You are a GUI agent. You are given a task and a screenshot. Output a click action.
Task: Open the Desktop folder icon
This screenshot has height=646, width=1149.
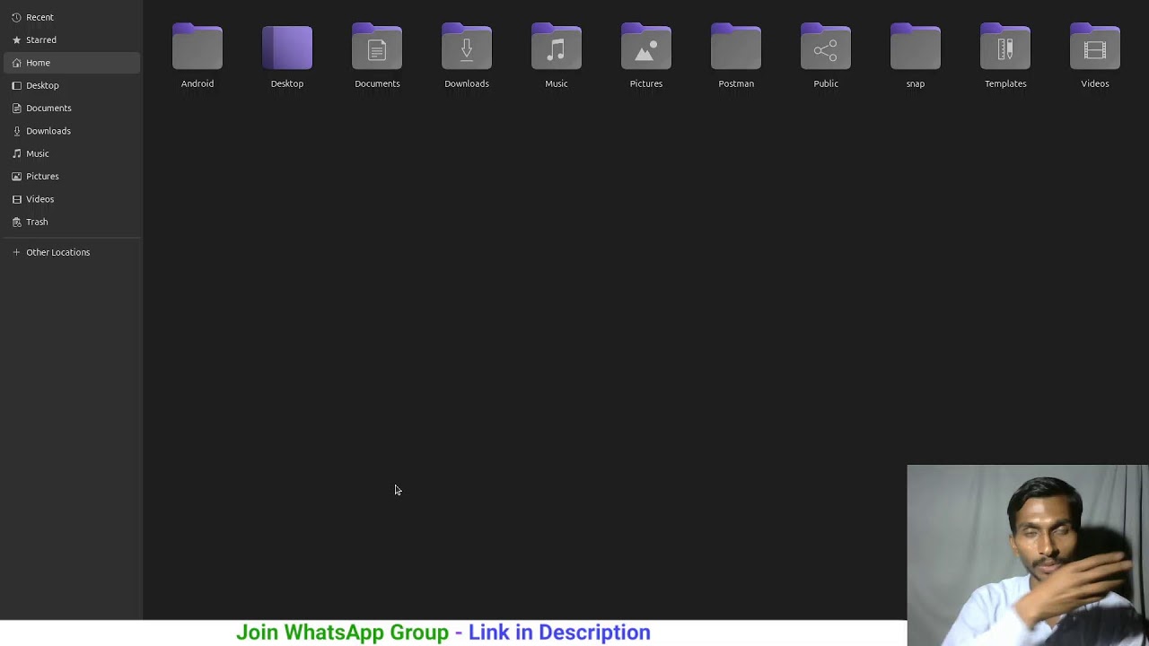(x=287, y=47)
